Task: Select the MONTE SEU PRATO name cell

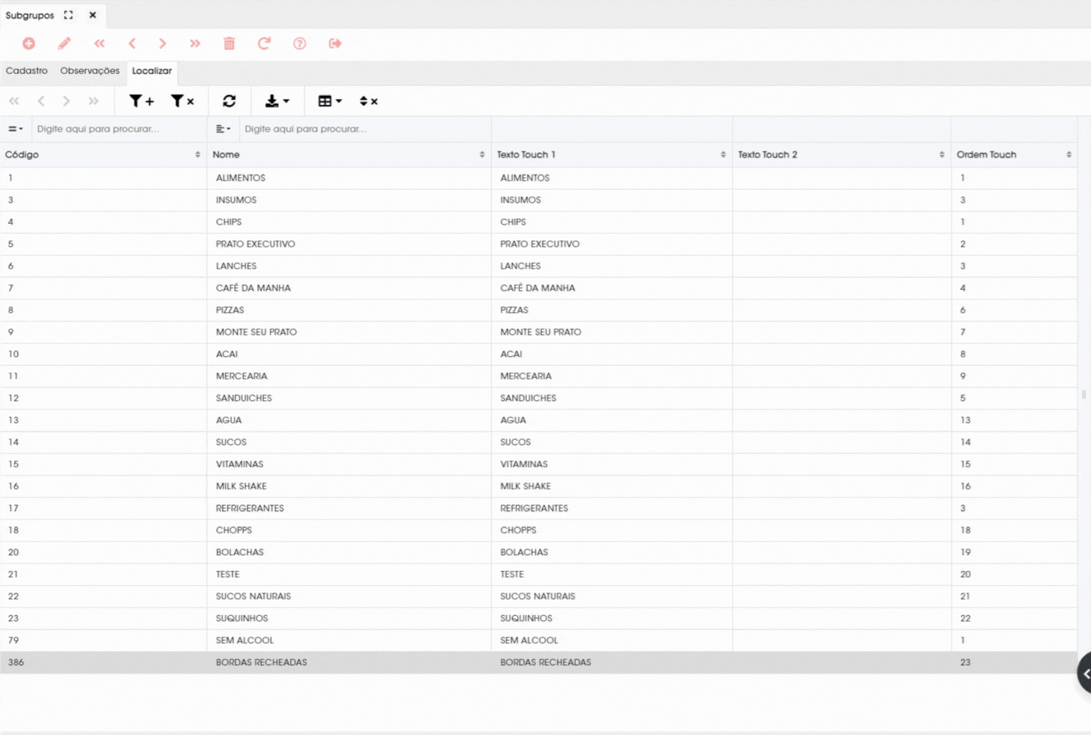Action: coord(348,332)
